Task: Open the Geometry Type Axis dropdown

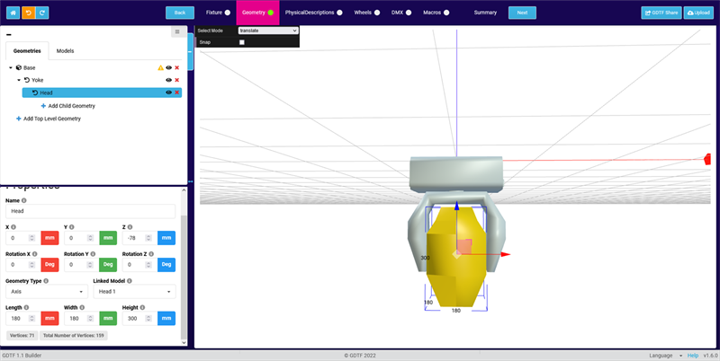Action: 46,292
